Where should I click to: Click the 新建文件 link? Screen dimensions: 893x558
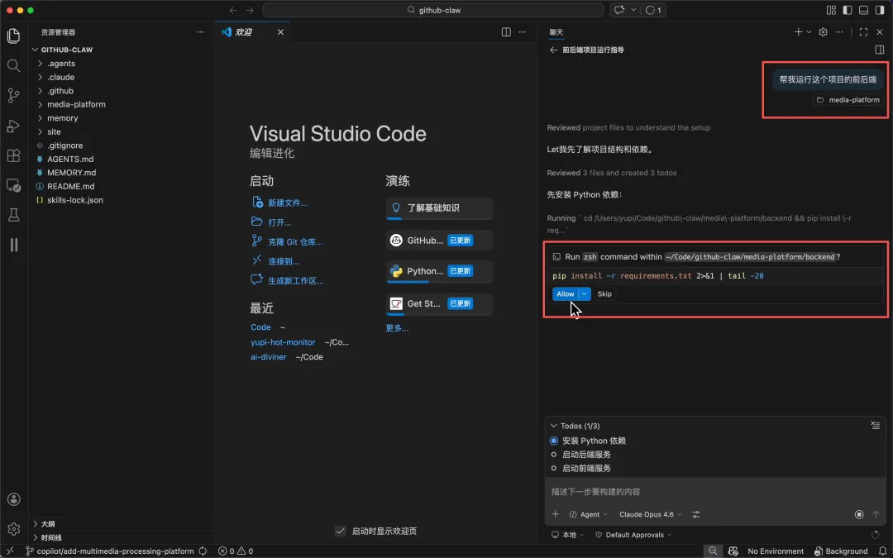[x=287, y=203]
